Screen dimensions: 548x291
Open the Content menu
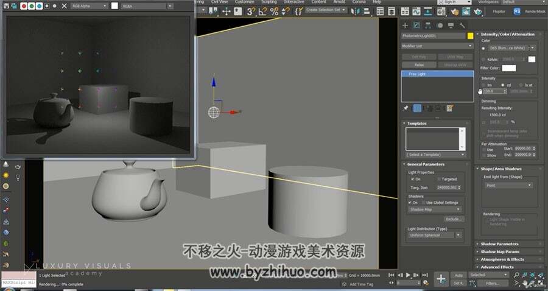(x=318, y=2)
